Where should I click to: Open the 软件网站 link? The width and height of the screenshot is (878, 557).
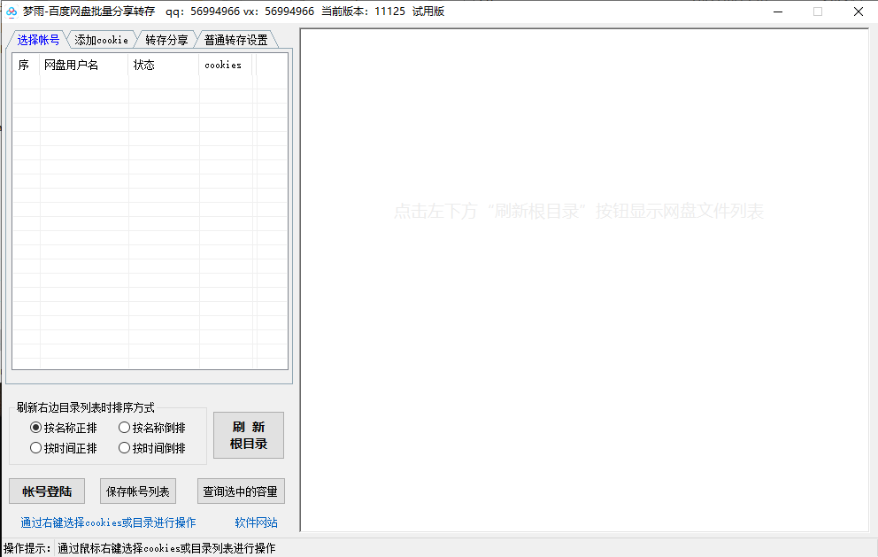coord(256,522)
